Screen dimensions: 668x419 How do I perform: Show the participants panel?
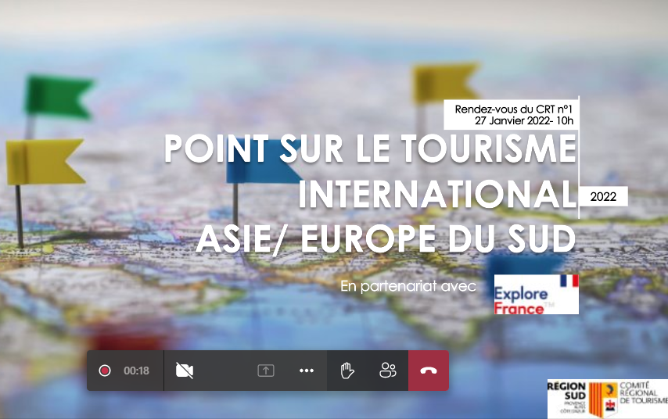click(x=388, y=371)
